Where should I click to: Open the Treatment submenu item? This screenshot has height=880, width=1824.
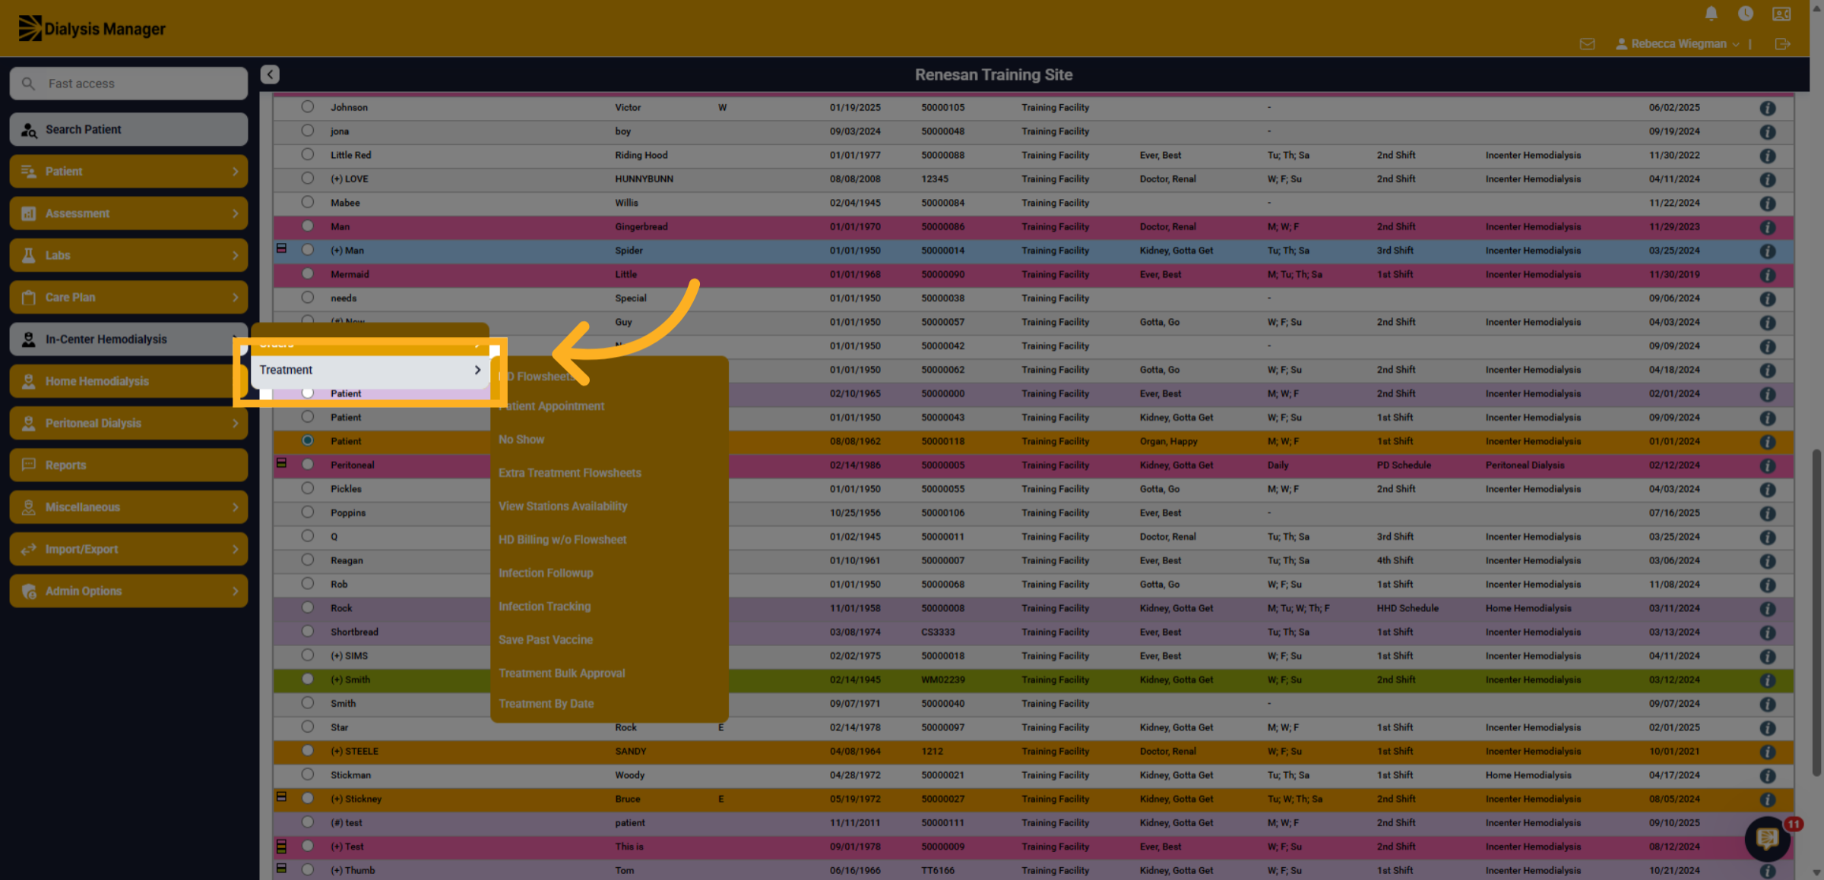[x=370, y=371]
